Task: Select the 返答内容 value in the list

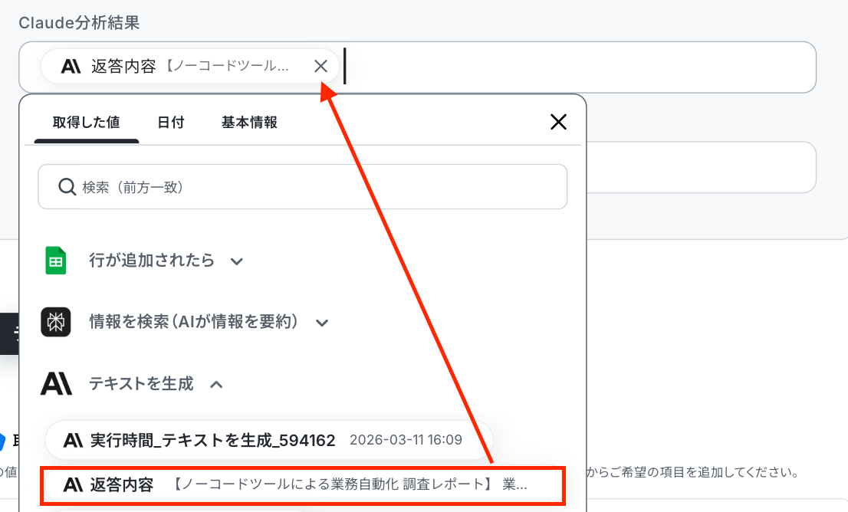Action: point(303,485)
